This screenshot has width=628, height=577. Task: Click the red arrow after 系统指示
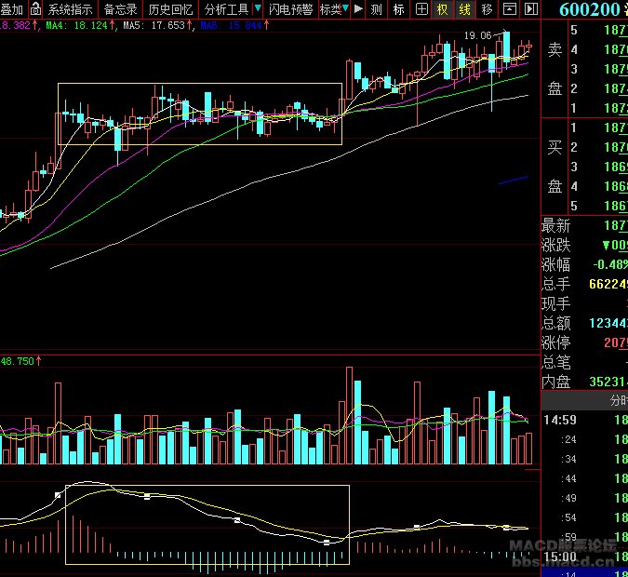tap(98, 9)
